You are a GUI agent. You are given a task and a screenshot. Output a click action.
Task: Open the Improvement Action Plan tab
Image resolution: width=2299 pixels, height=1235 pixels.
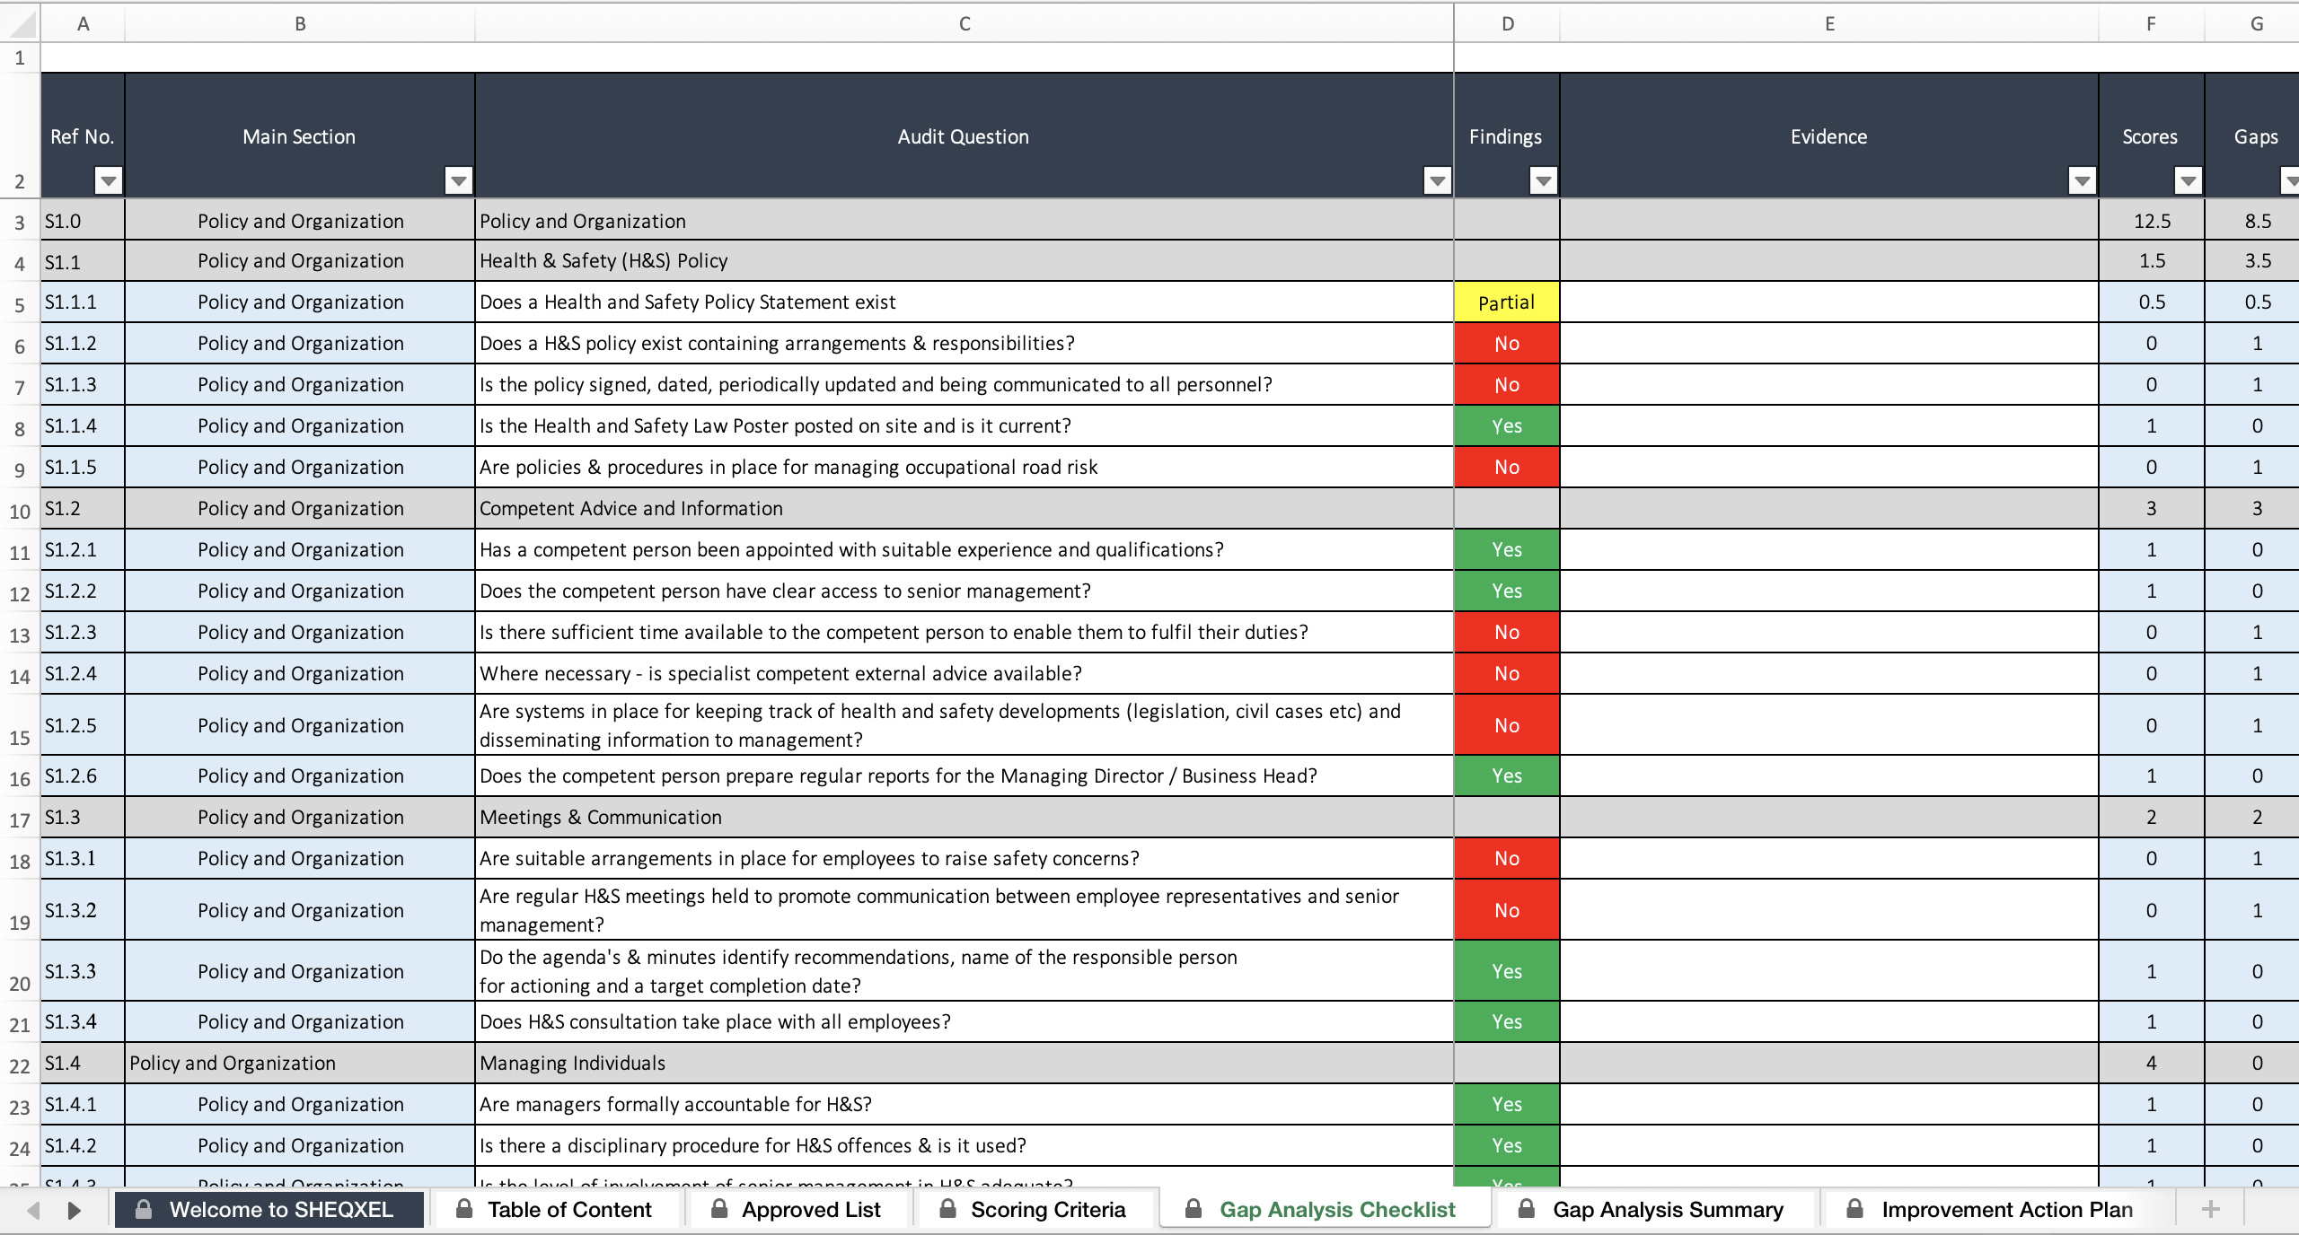(1994, 1210)
